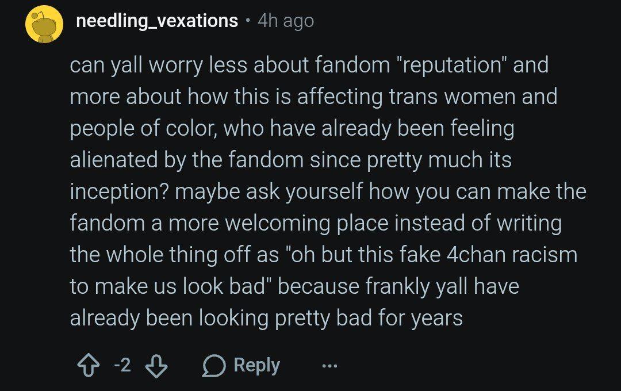This screenshot has width=621, height=391.
Task: Downvote the needling_vexations comment
Action: click(156, 365)
